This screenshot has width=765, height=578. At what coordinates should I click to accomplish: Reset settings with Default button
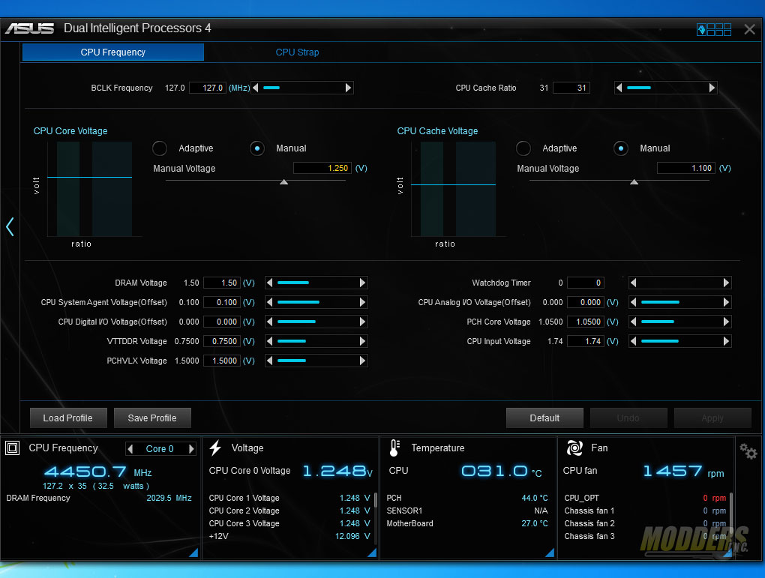[x=544, y=418]
